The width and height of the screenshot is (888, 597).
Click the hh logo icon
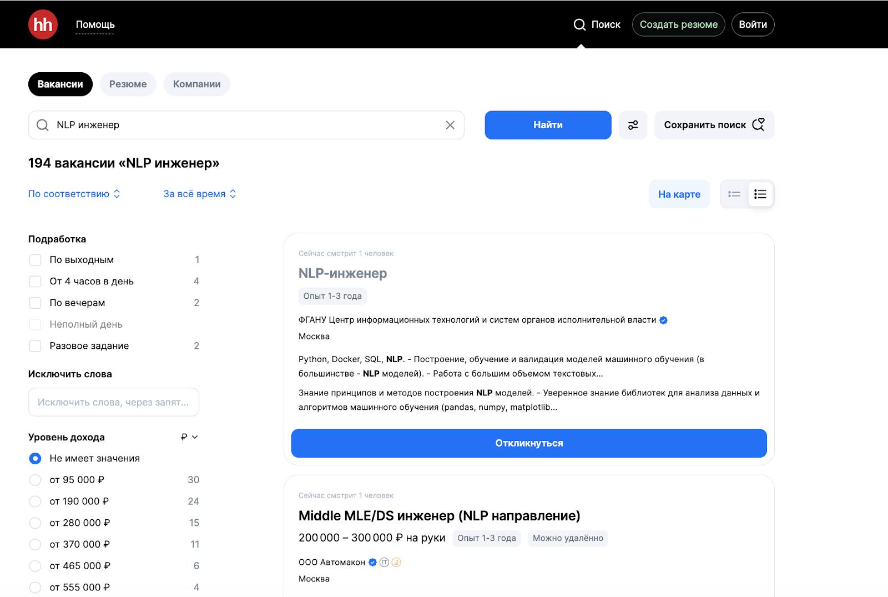click(x=43, y=24)
